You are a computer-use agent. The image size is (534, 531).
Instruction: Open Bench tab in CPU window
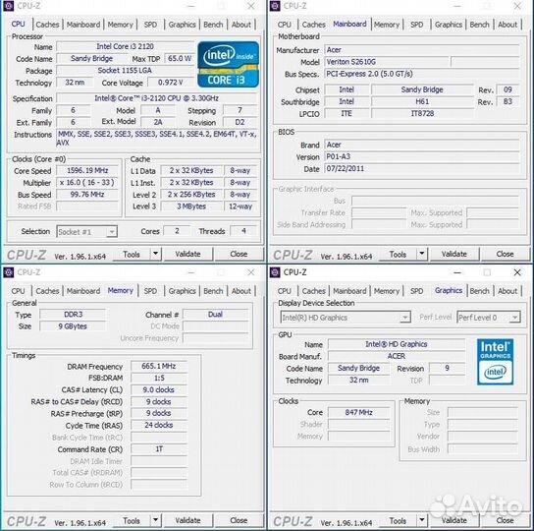point(213,25)
